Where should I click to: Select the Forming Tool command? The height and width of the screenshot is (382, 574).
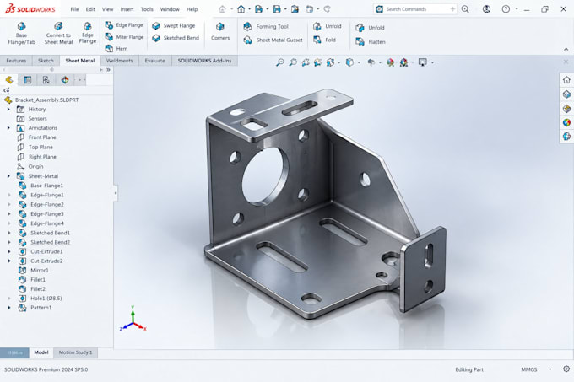[x=266, y=26]
